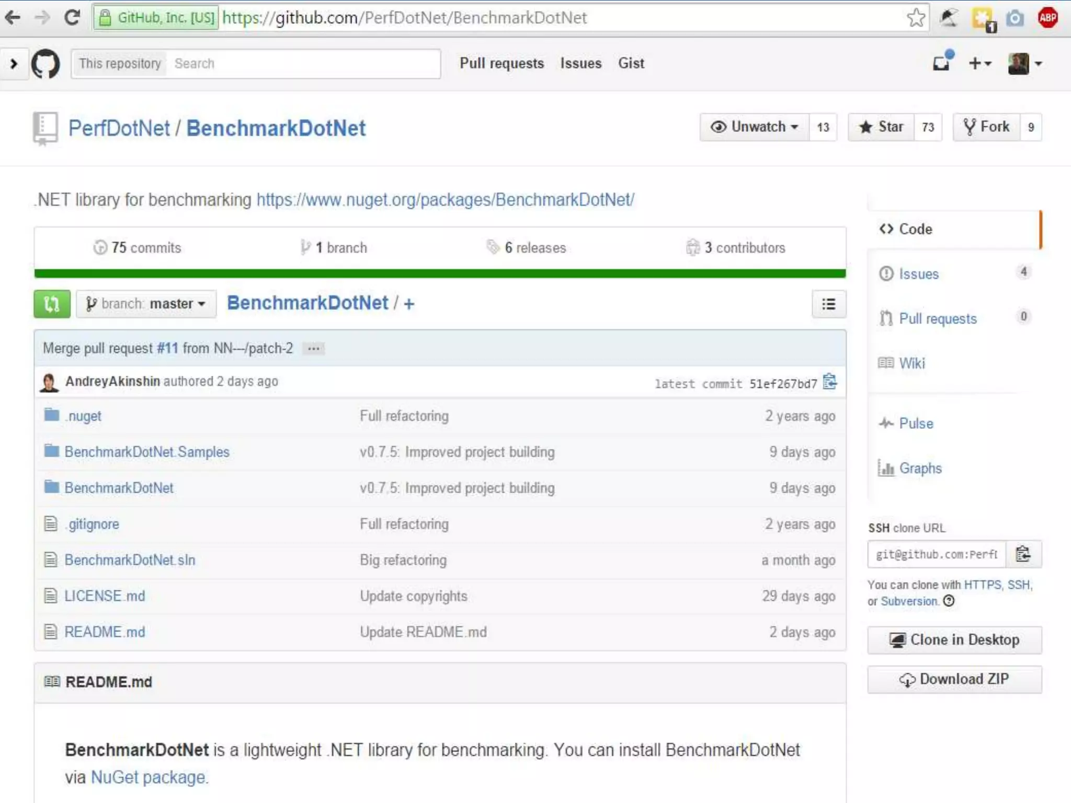This screenshot has width=1071, height=803.
Task: Expand commit message ellipsis
Action: (314, 349)
